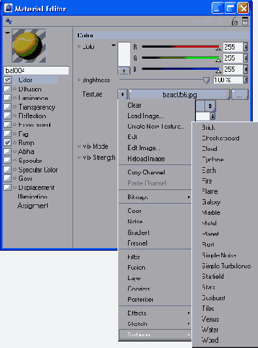258x348 pixels.
Task: Select Marble from the Surfaces submenu
Action: coord(211,213)
